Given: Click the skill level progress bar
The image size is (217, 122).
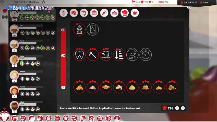Looking at the screenshot, I should tap(63, 59).
